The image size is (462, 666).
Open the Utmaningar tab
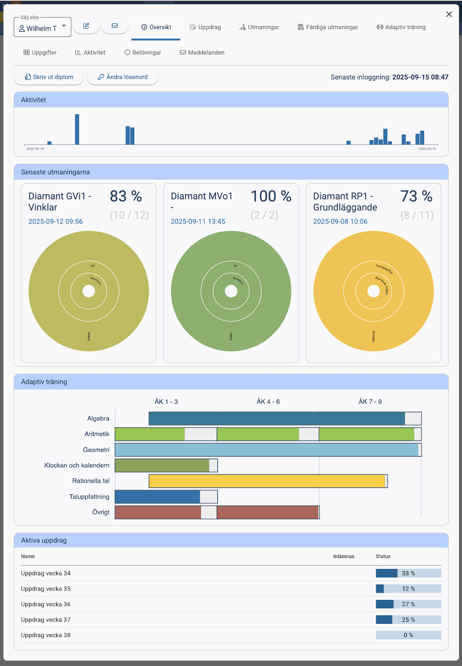click(x=259, y=27)
